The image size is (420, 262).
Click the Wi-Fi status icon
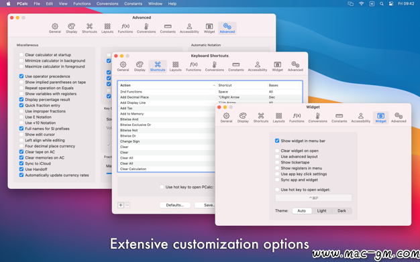tap(362, 4)
